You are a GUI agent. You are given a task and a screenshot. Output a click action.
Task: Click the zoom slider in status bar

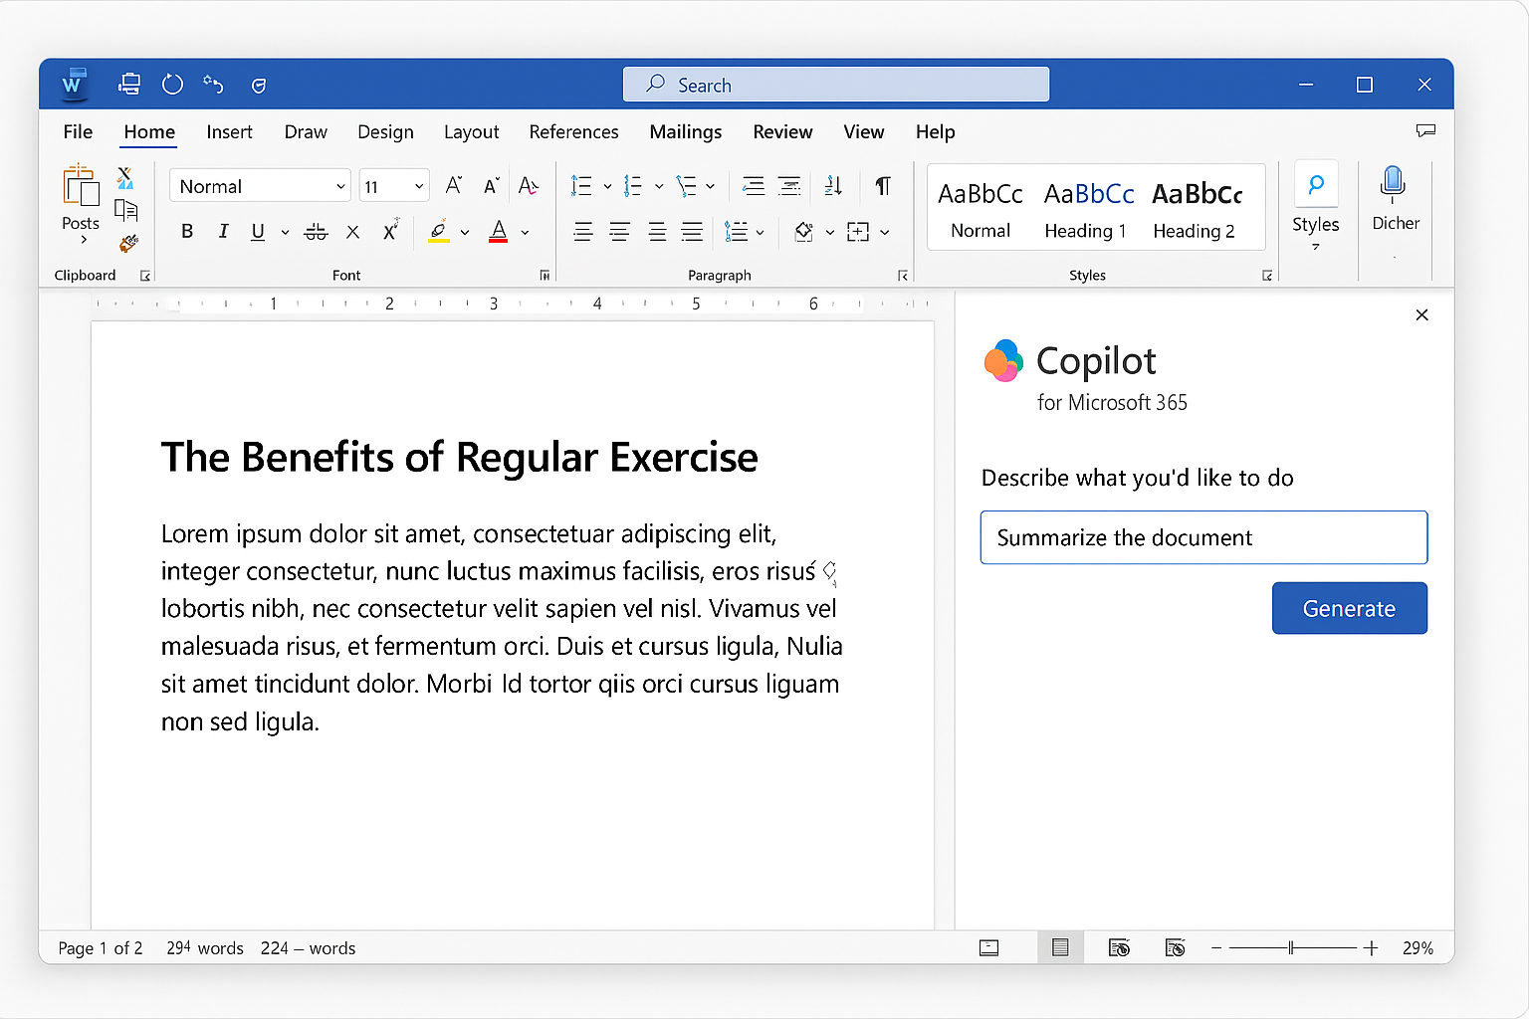[x=1291, y=948]
